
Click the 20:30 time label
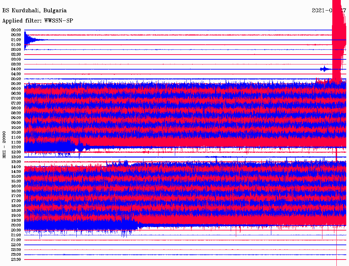pos(16,230)
